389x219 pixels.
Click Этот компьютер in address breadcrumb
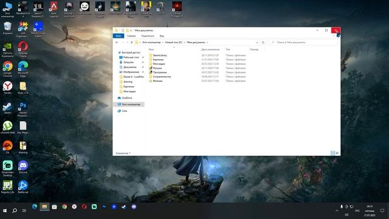click(151, 43)
